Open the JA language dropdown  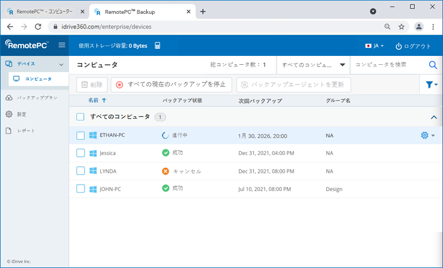(374, 46)
